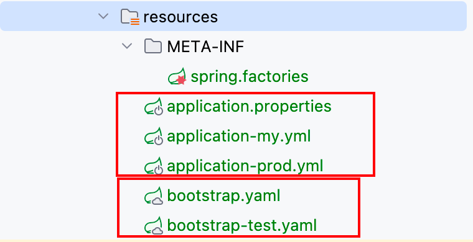
Task: Click the application-my.yml Spring icon
Action: [154, 136]
